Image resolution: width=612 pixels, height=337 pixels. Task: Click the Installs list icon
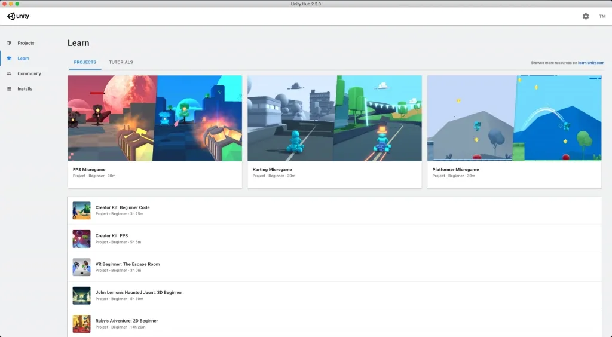[x=8, y=89]
